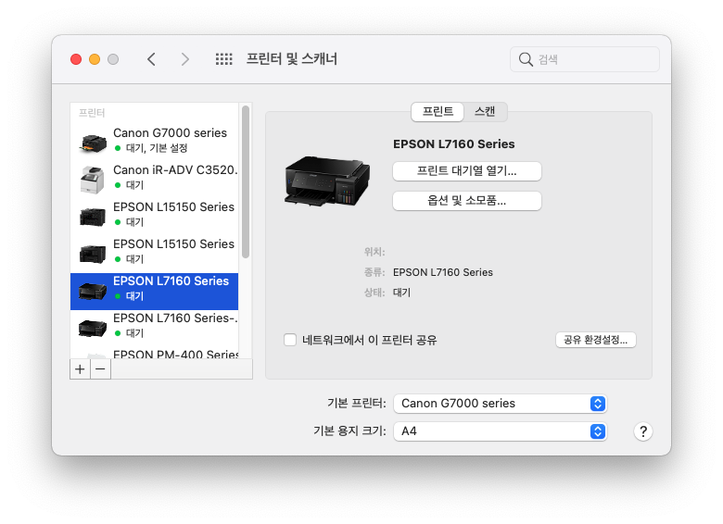Click the 종류 value EPSON L7160 Series
The height and width of the screenshot is (524, 723).
[443, 272]
